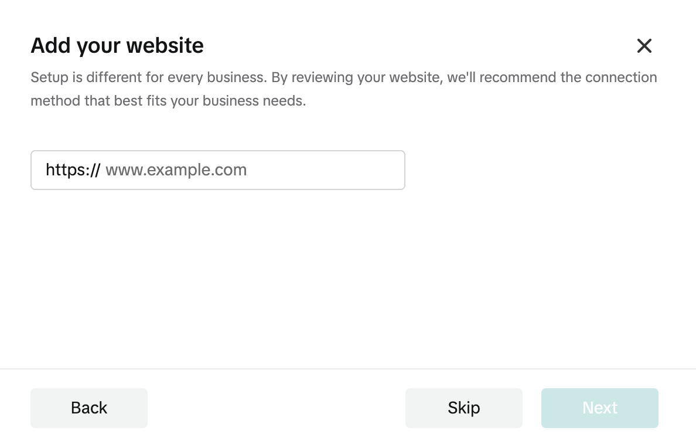The width and height of the screenshot is (696, 441).
Task: Choose Skip to bypass website review
Action: click(x=463, y=408)
